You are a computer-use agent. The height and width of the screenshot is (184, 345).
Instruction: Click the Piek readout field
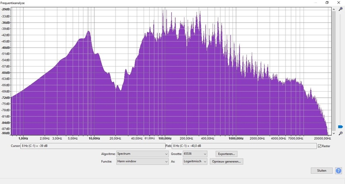click(x=244, y=146)
